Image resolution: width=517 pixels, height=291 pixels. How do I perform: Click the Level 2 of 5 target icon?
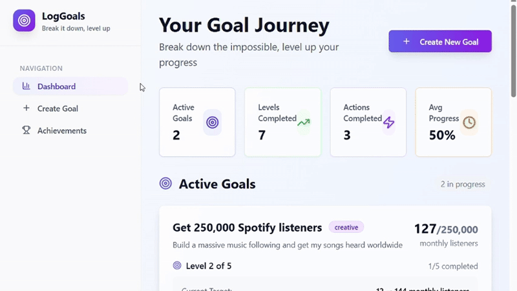(x=177, y=266)
